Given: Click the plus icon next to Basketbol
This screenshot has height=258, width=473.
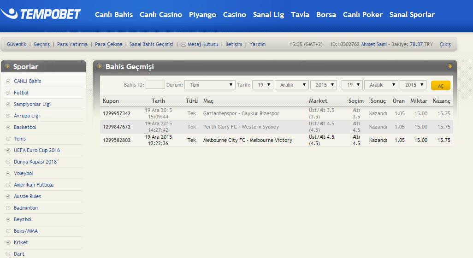Looking at the screenshot, I should pyautogui.click(x=8, y=127).
